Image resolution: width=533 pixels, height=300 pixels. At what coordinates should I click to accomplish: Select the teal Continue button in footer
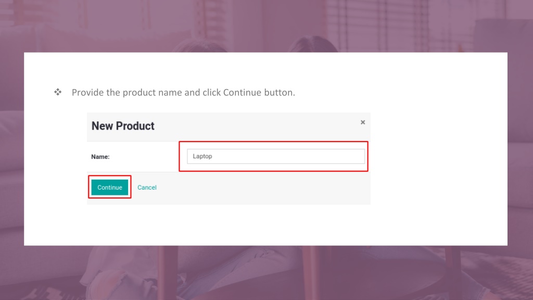click(x=110, y=187)
